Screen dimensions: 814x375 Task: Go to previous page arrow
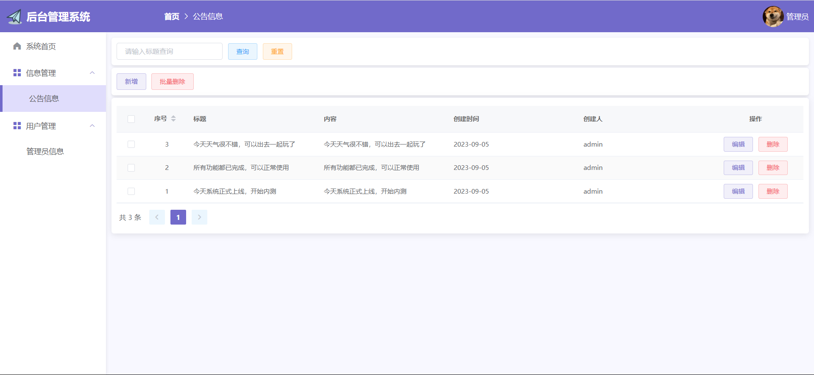[157, 217]
